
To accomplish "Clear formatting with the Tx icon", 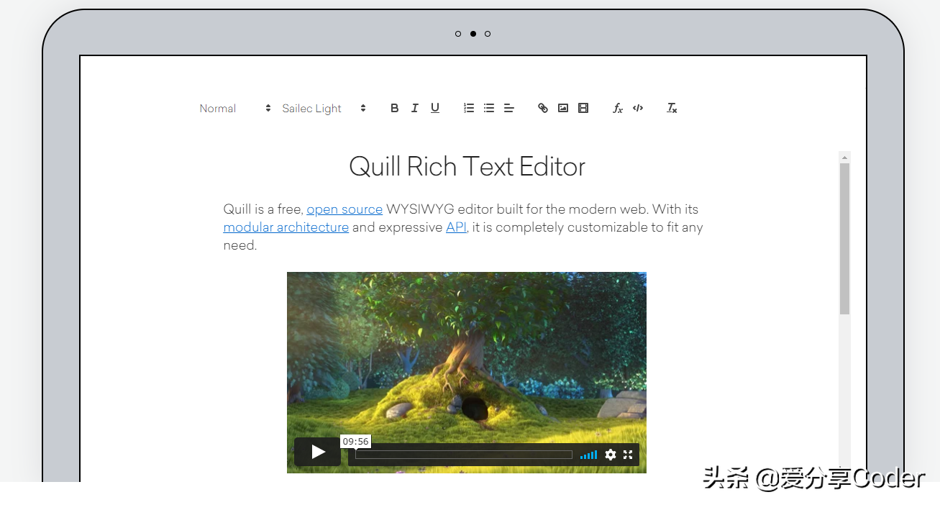I will tap(672, 108).
